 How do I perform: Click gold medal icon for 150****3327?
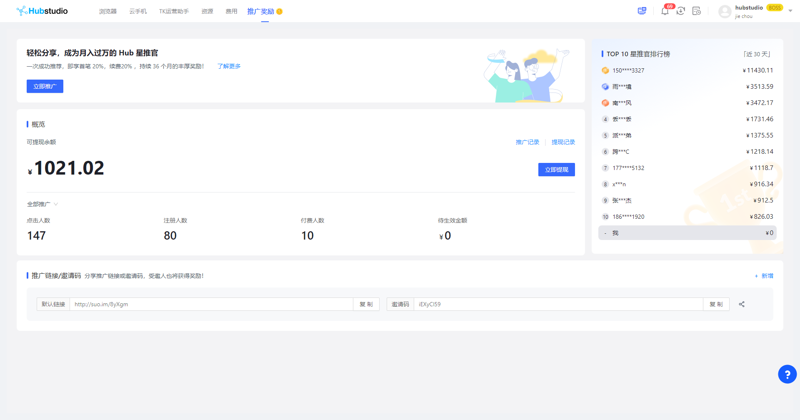(605, 70)
